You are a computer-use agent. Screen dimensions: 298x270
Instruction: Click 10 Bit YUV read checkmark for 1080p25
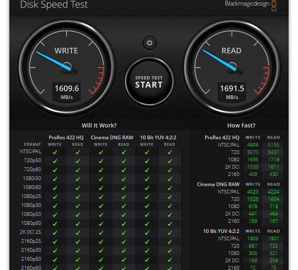click(170, 197)
